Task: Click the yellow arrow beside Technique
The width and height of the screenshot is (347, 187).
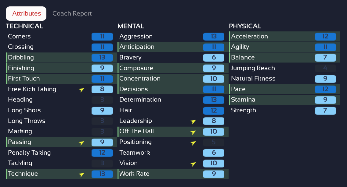Action: coord(81,174)
